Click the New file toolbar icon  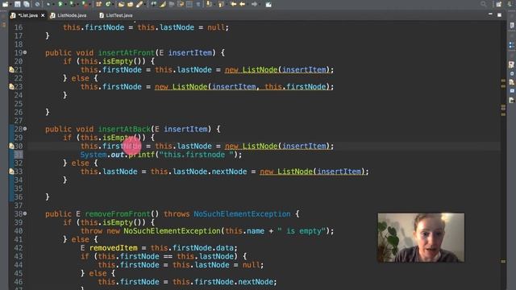(x=6, y=4)
